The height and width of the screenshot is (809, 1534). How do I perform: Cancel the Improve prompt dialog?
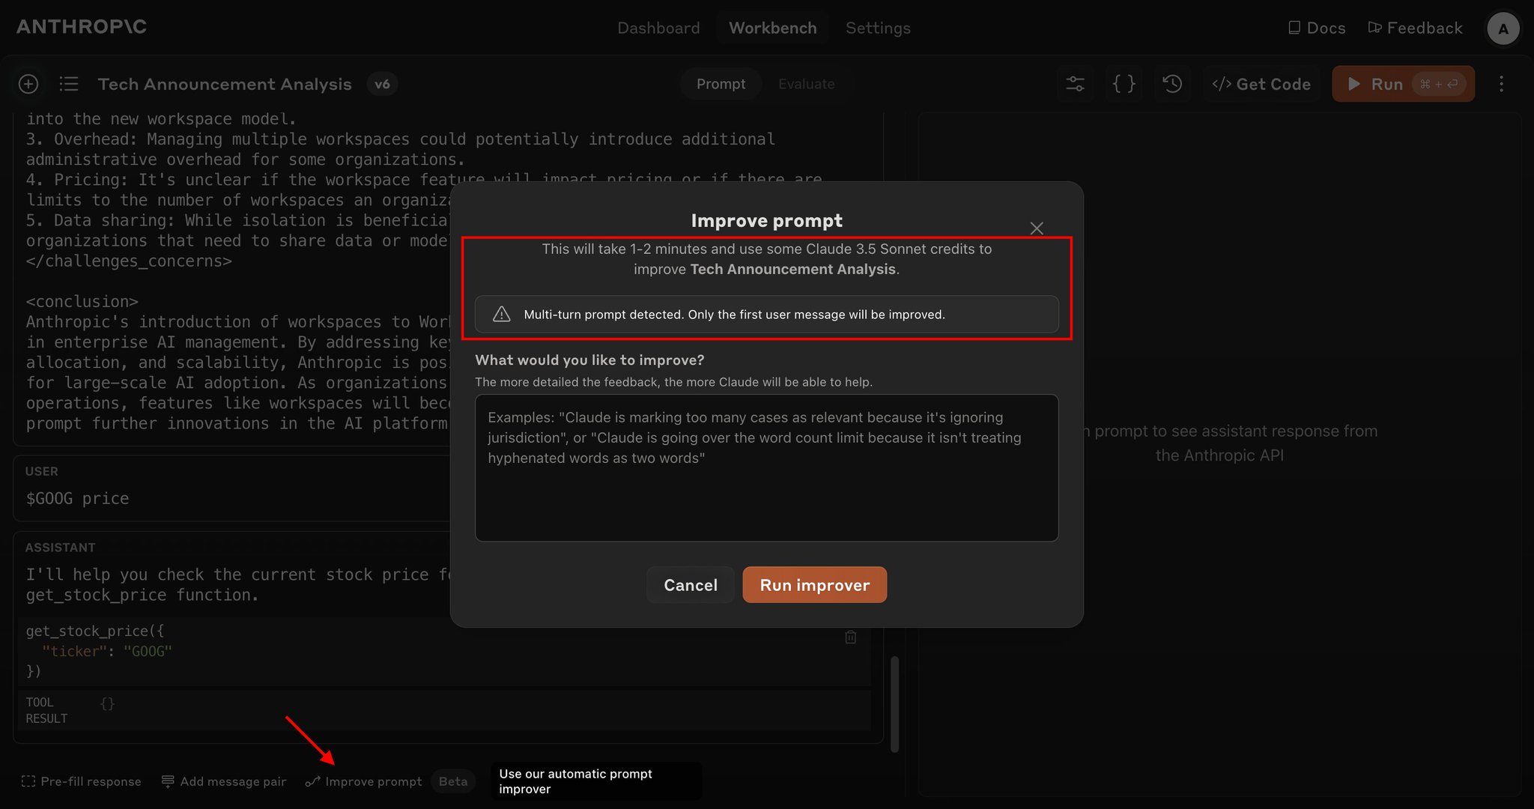pos(691,585)
